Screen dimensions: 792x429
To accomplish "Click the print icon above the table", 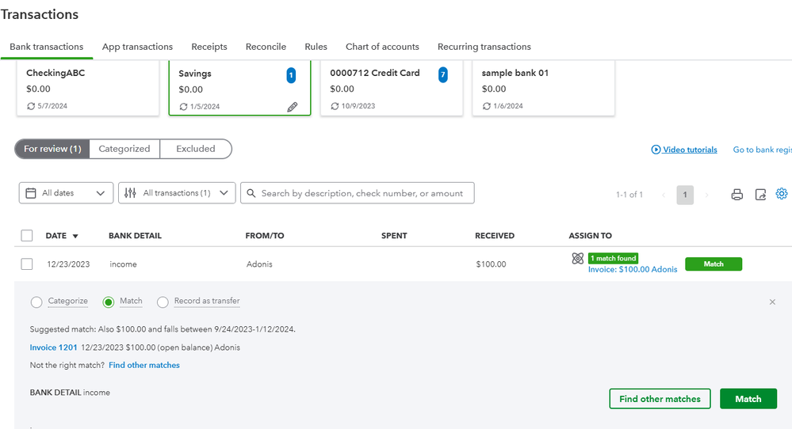I will click(737, 194).
